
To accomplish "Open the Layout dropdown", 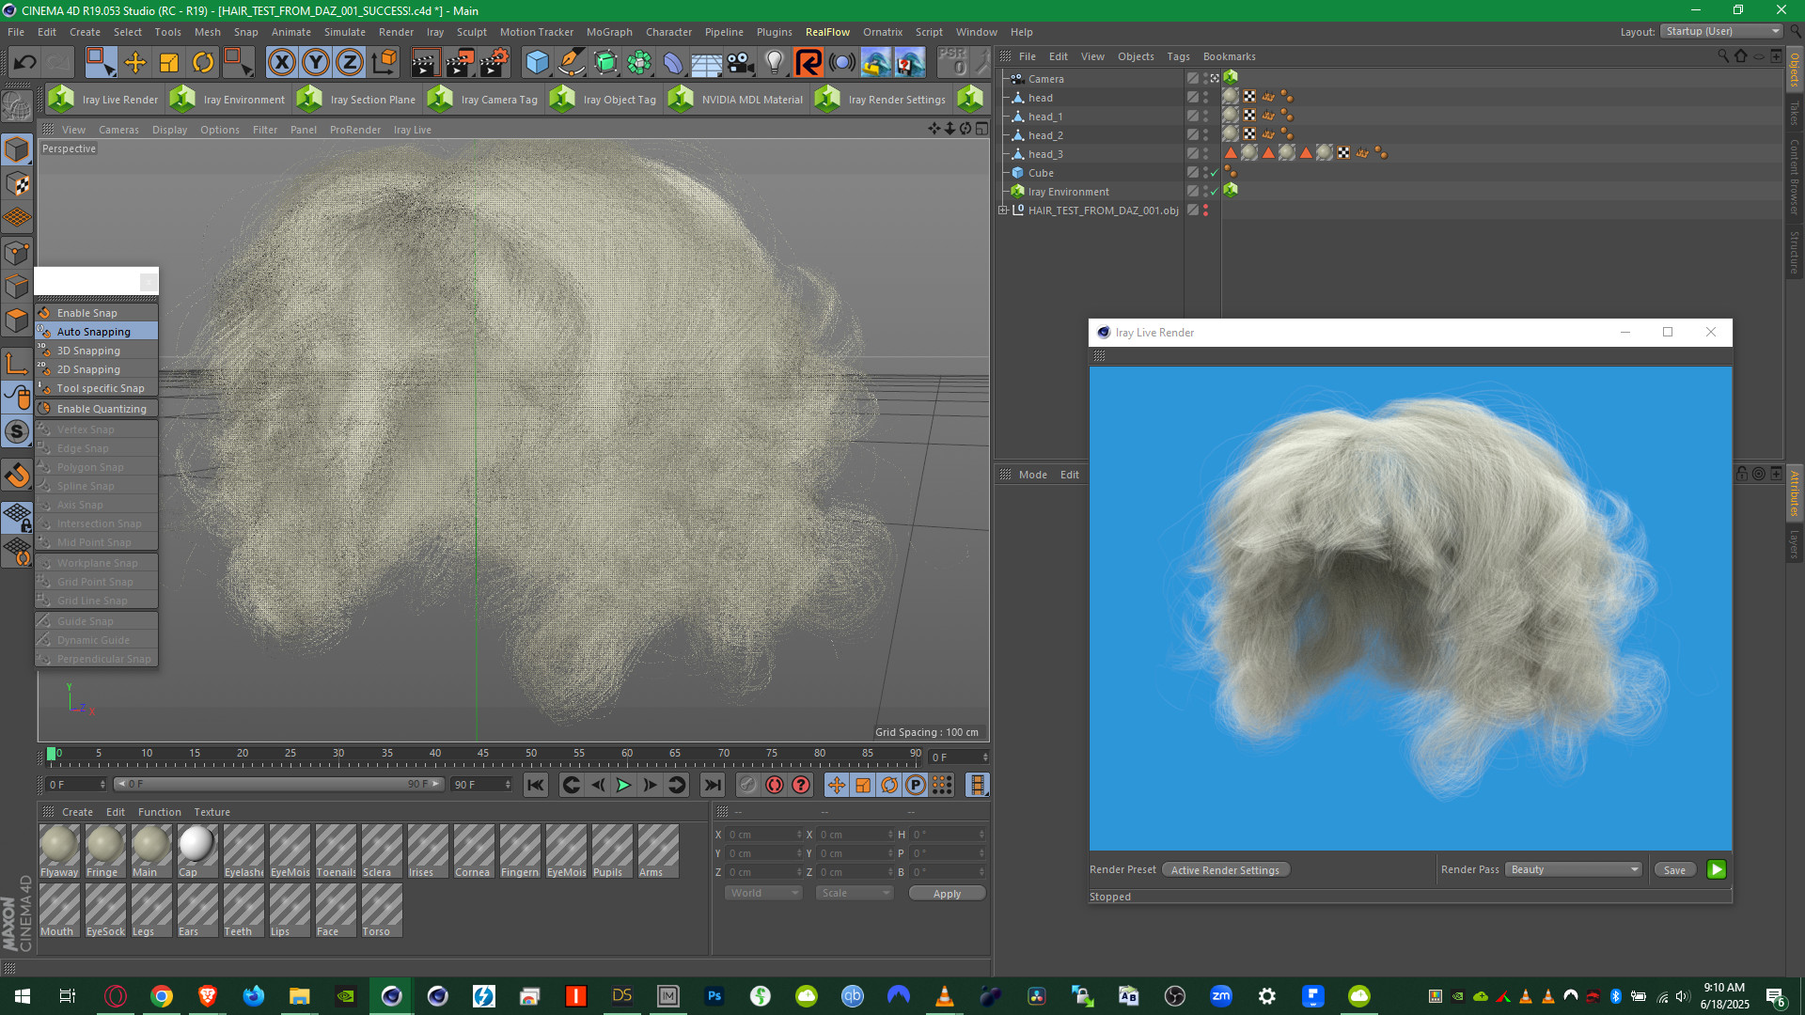I will [1721, 31].
